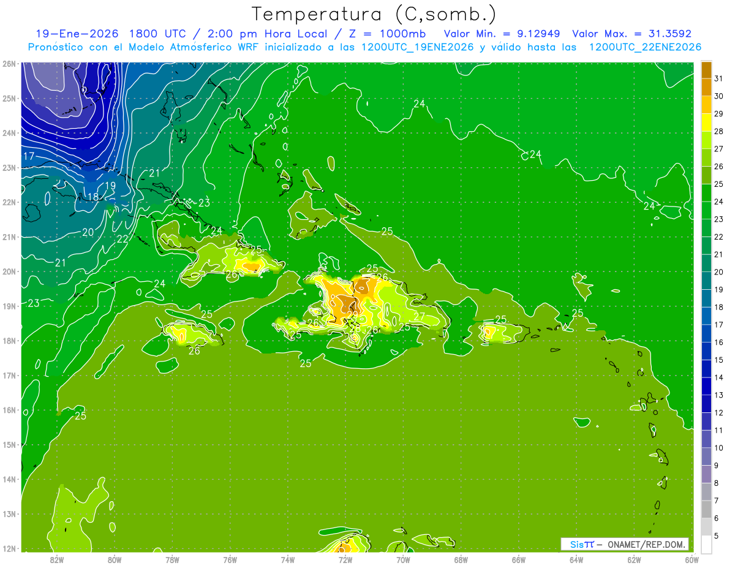Click the '14N' latitude axis label
This screenshot has height=568, width=735.
[9, 479]
